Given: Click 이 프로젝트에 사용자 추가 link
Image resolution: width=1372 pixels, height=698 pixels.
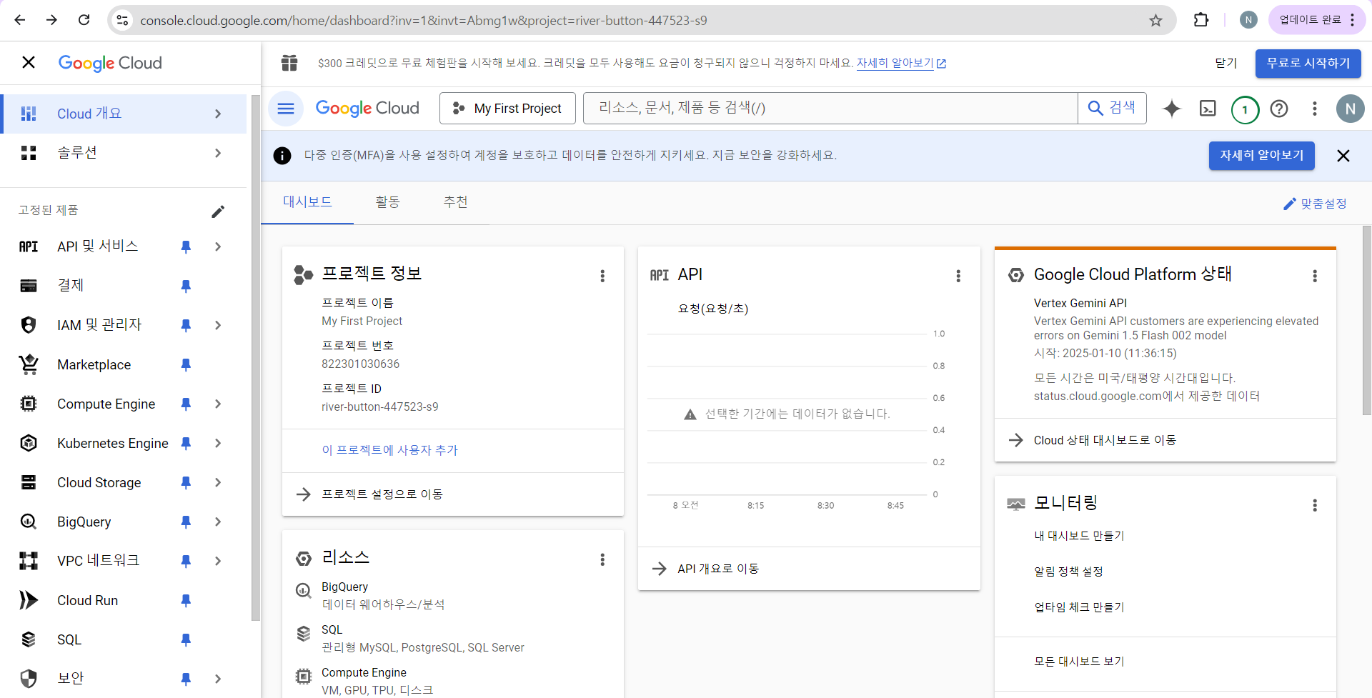Looking at the screenshot, I should click(x=389, y=450).
